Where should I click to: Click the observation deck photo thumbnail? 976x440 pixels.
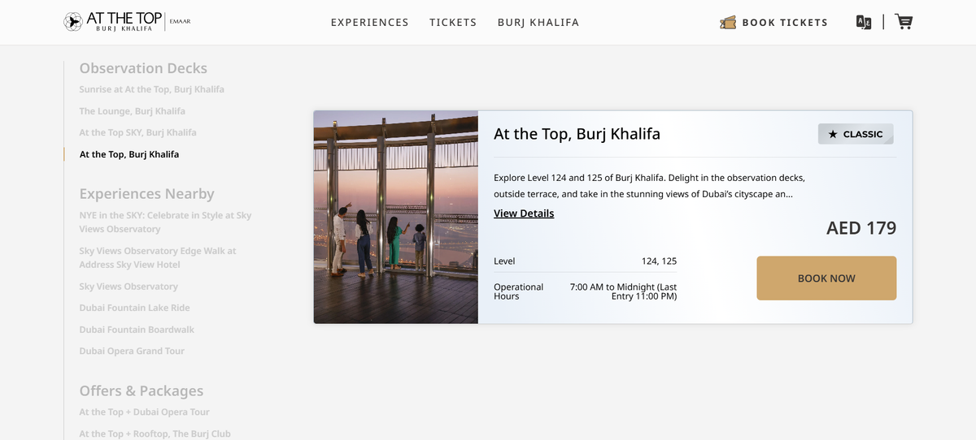(395, 217)
